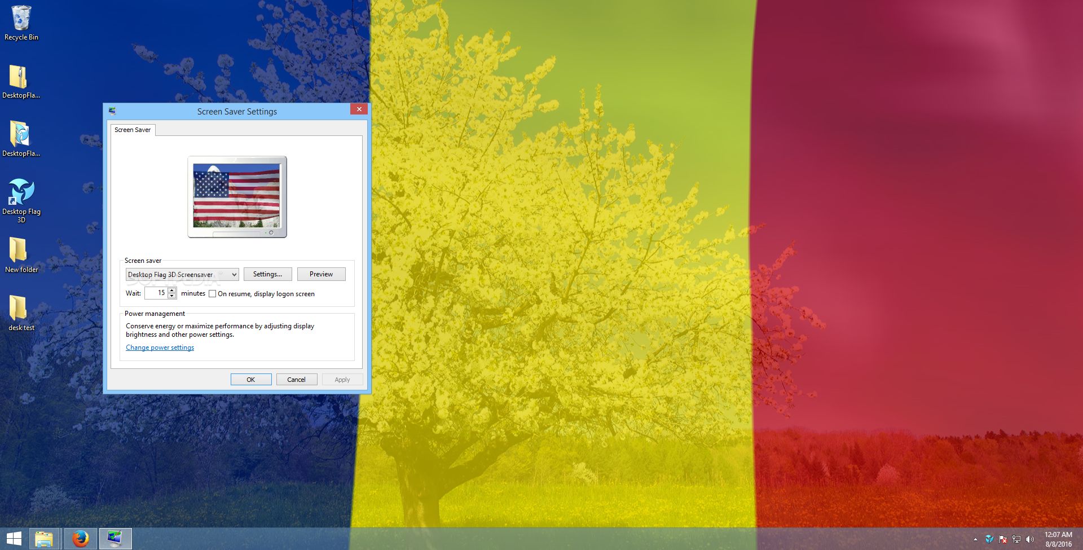Select the DesktopFla... installer icon on desktop
Viewport: 1083px width, 550px height.
click(x=21, y=139)
